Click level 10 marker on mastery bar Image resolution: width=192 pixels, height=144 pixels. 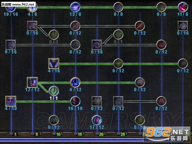point(58,134)
